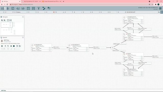Bookmark this page with star icon
163x92 pixels.
pos(152,4)
